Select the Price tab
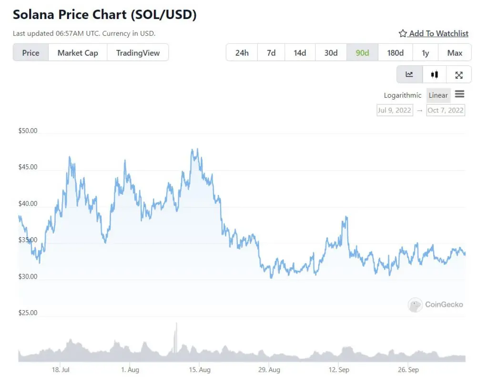The image size is (488, 384). [x=31, y=53]
